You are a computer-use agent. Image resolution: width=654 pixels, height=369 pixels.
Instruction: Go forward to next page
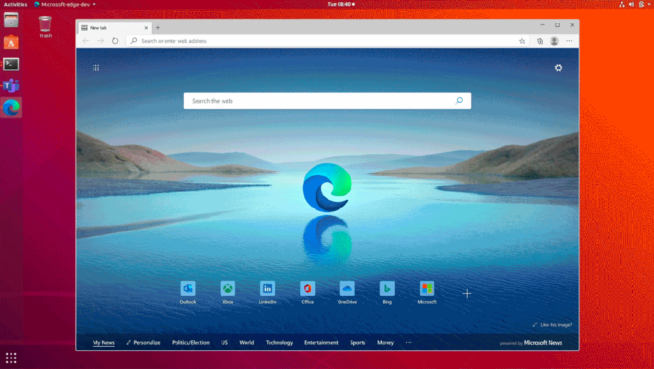[100, 41]
